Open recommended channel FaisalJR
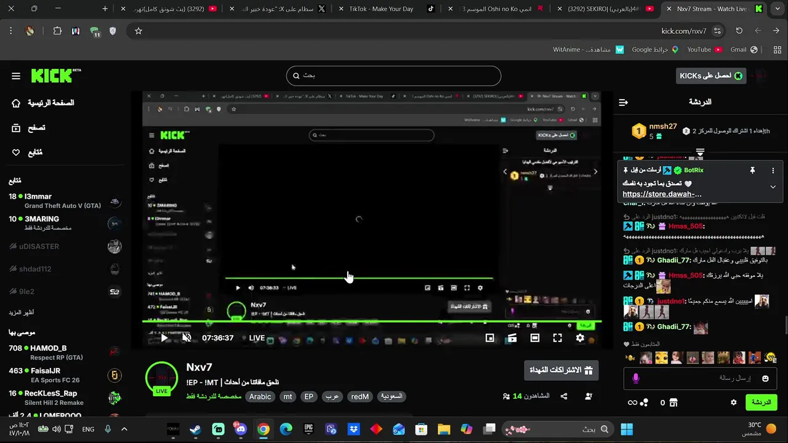The width and height of the screenshot is (788, 443). pyautogui.click(x=65, y=375)
